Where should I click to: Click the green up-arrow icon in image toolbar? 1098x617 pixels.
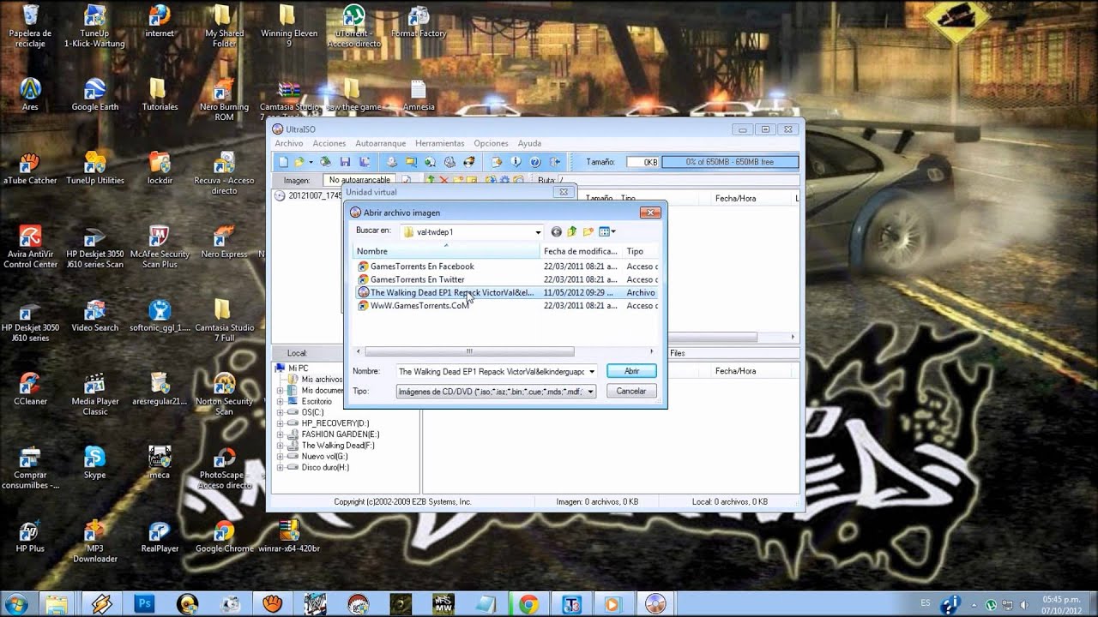[431, 180]
